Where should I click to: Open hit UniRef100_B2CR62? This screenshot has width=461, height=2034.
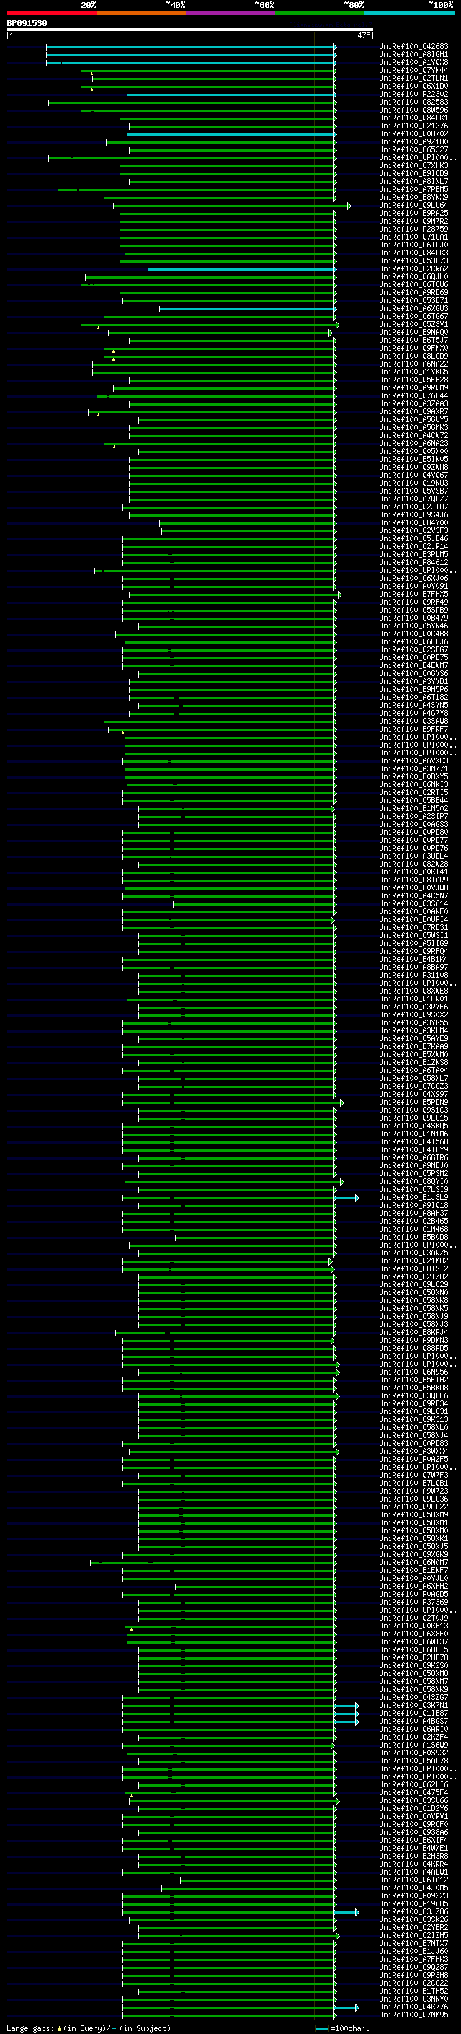coord(413,268)
